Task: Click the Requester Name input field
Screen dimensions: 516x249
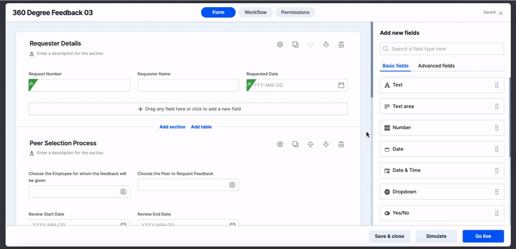Action: 188,85
